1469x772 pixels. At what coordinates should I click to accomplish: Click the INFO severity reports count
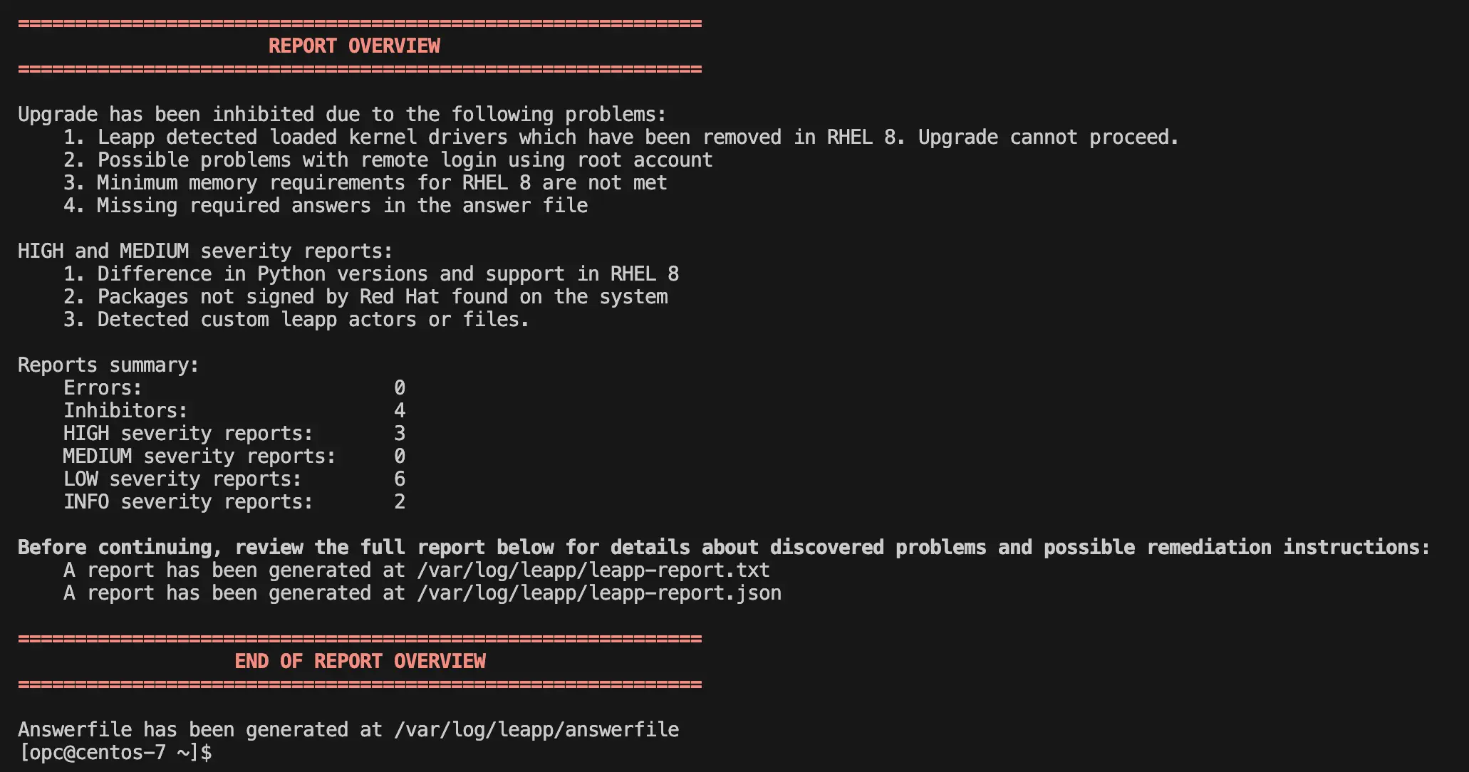click(400, 502)
